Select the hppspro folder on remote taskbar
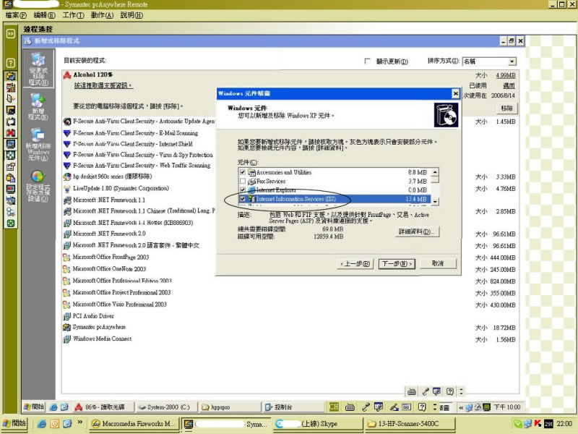Viewport: 578px width, 434px height. tap(230, 407)
